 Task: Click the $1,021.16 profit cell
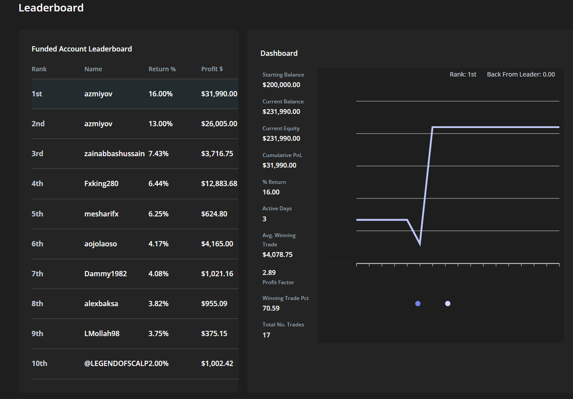[217, 274]
